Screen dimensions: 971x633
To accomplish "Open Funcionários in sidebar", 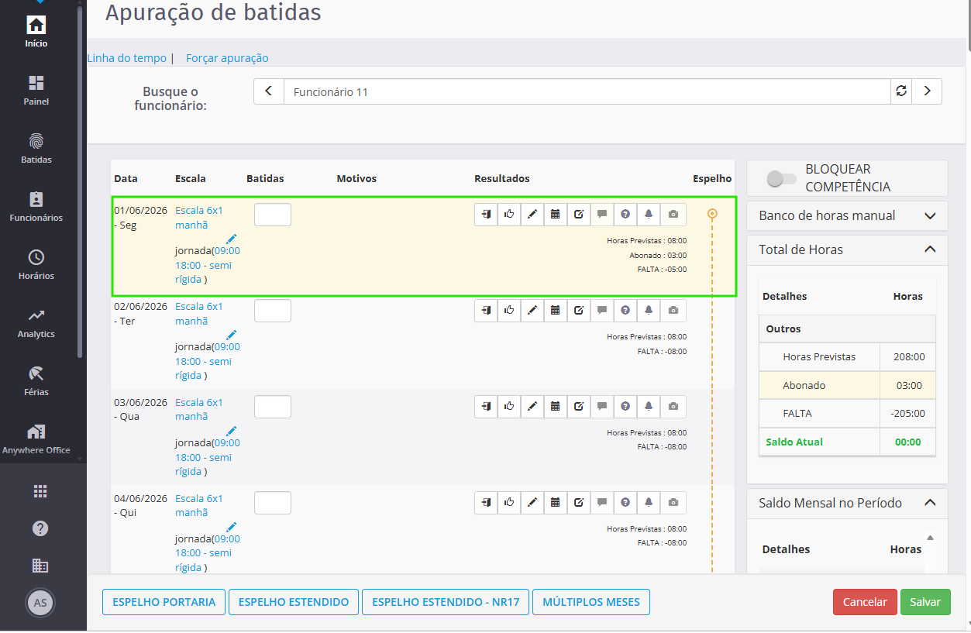I will 36,206.
